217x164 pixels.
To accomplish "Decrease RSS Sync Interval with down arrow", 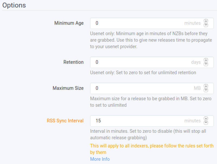I will pos(206,123).
